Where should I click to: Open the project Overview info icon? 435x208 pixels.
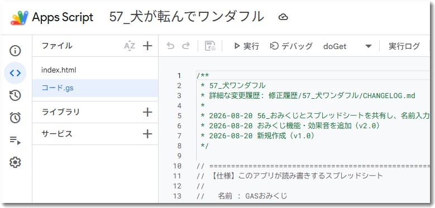click(x=15, y=51)
